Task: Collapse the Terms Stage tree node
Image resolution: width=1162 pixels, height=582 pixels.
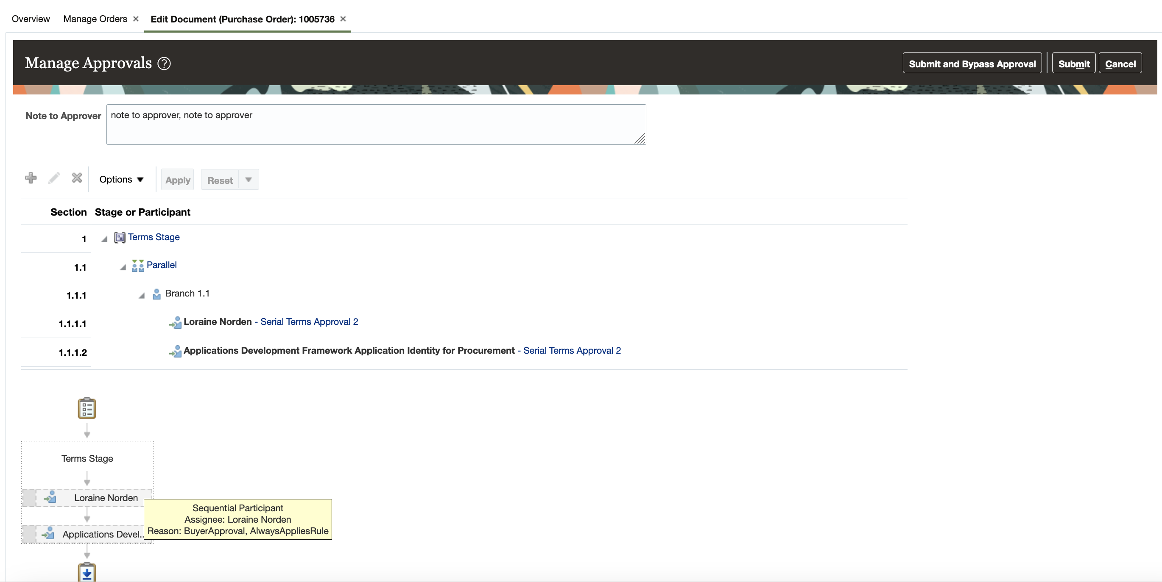Action: (x=104, y=239)
